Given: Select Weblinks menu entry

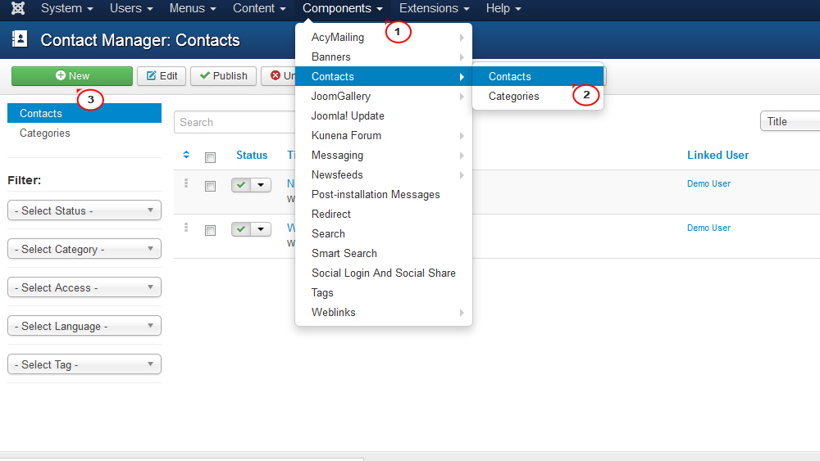Looking at the screenshot, I should (383, 312).
